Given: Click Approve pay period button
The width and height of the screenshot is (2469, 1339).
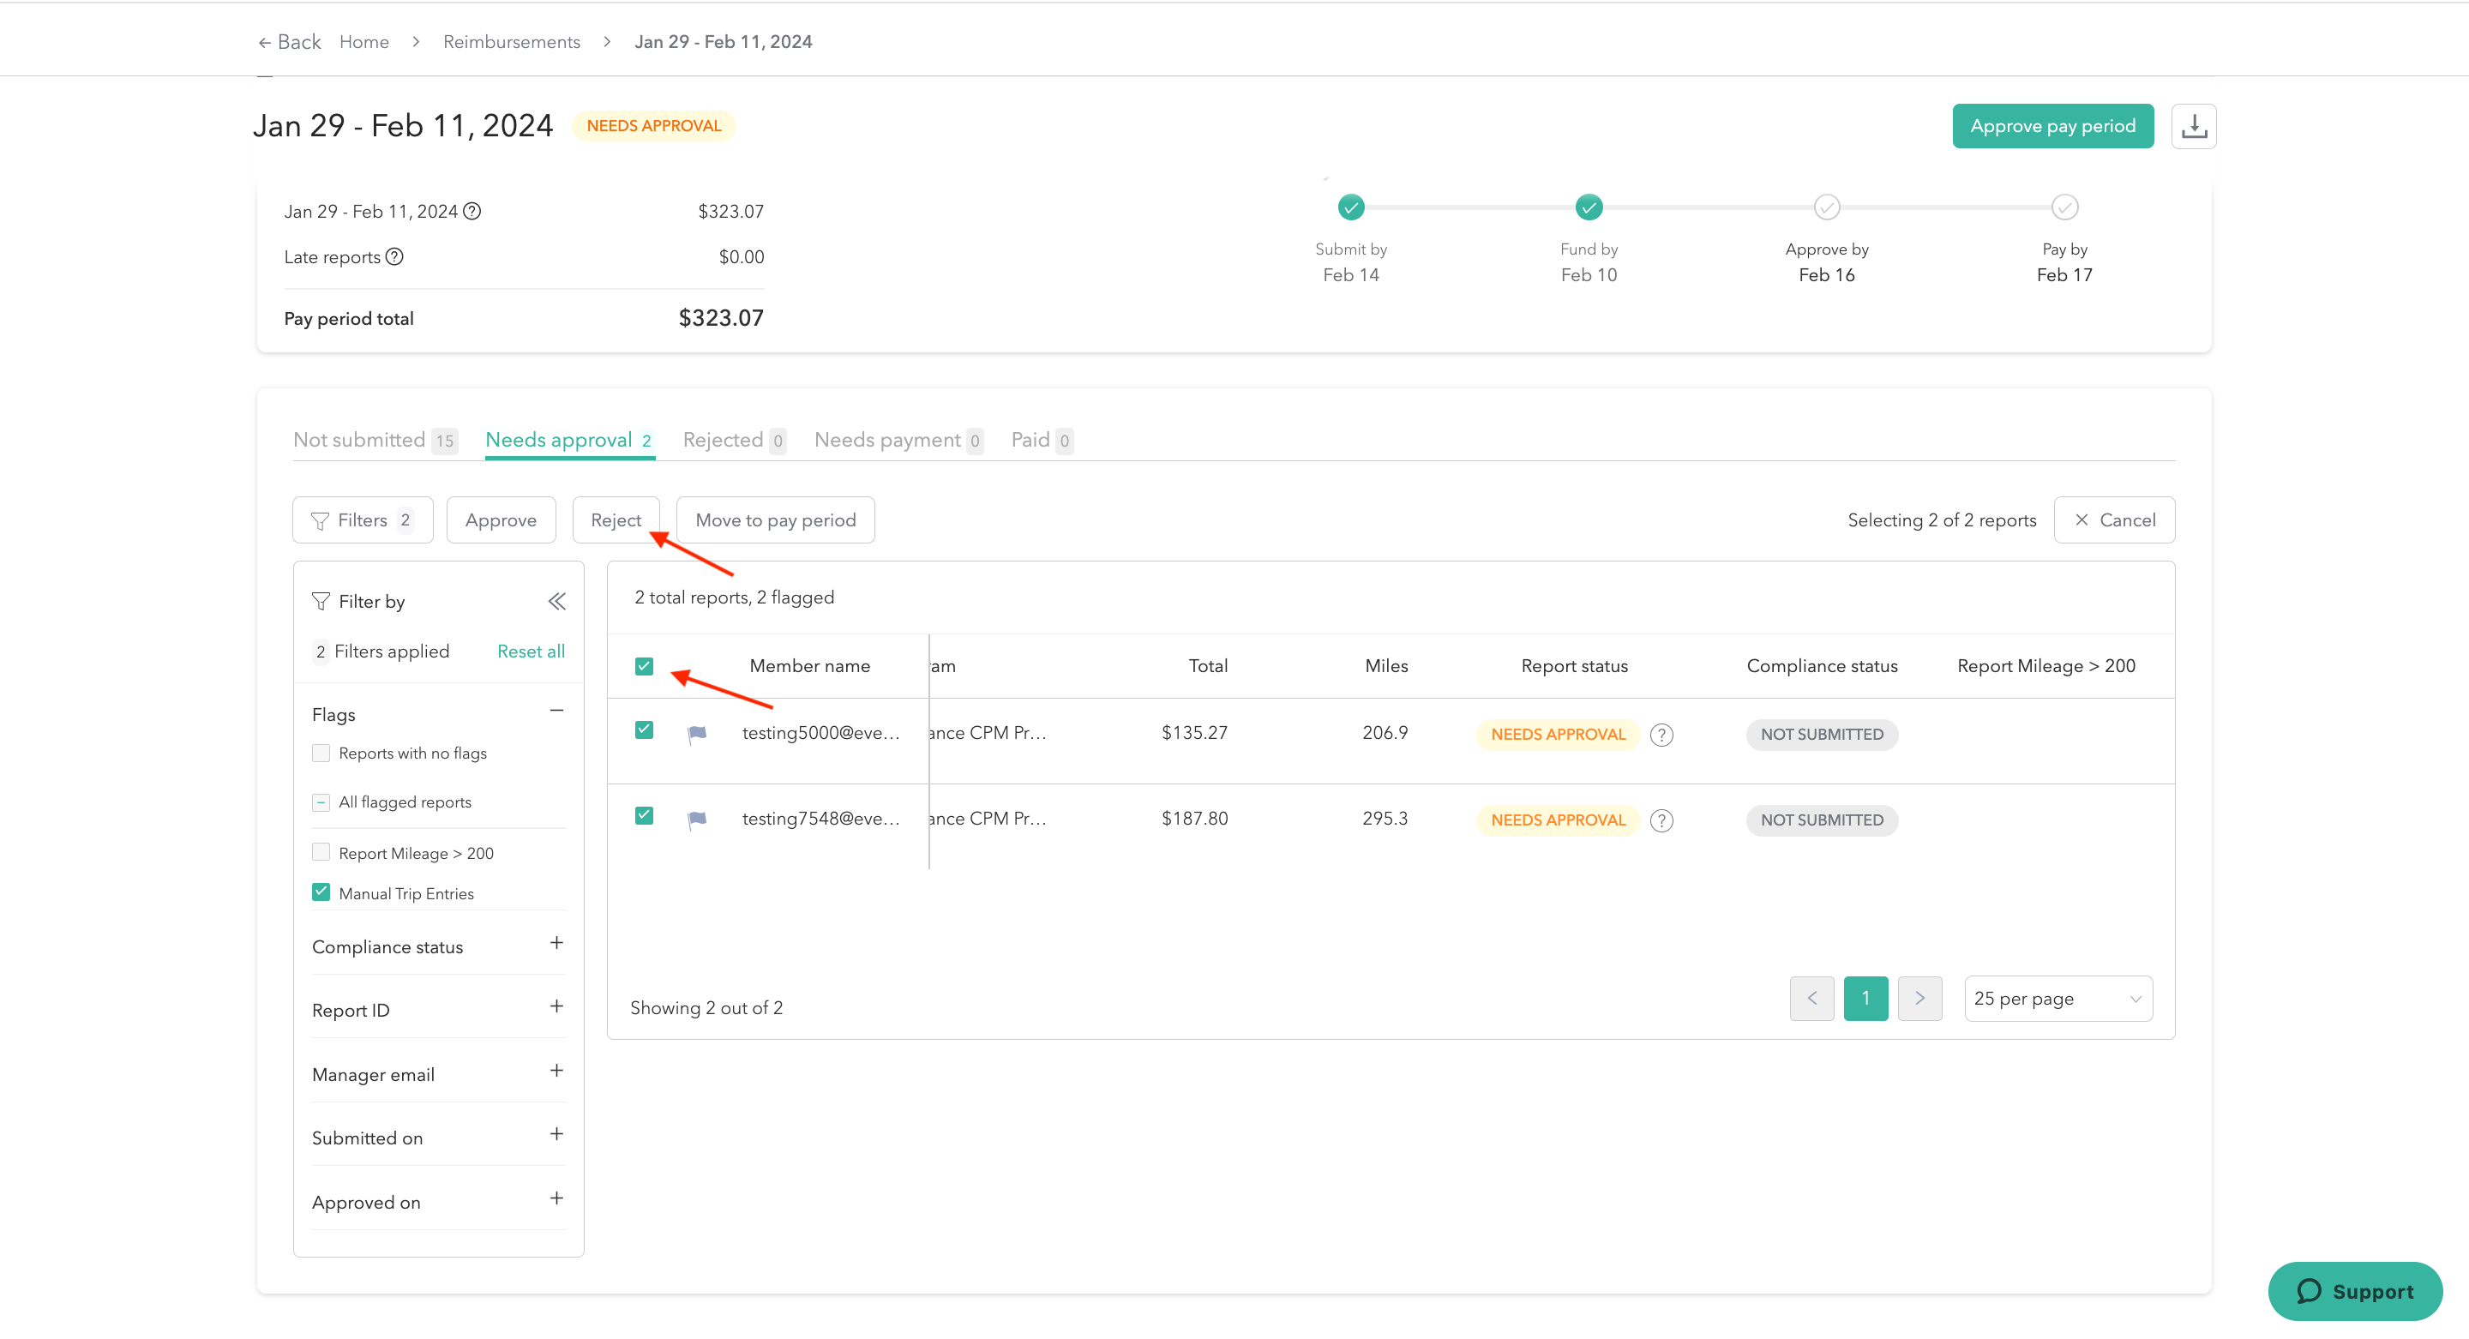Looking at the screenshot, I should [2052, 127].
